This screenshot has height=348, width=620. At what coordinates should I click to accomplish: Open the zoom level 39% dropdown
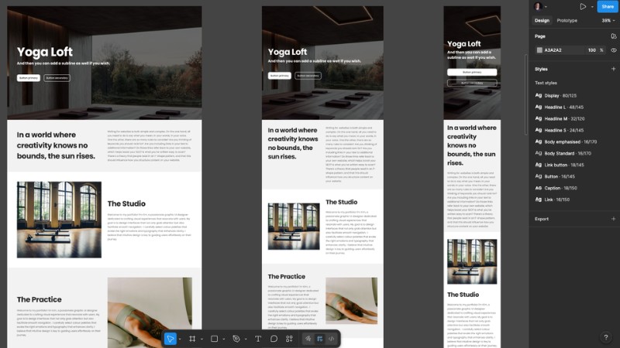(x=607, y=20)
